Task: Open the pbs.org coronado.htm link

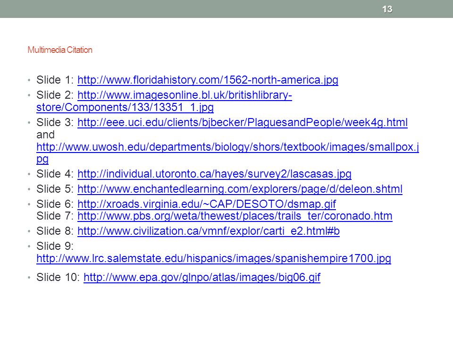Action: [x=235, y=216]
